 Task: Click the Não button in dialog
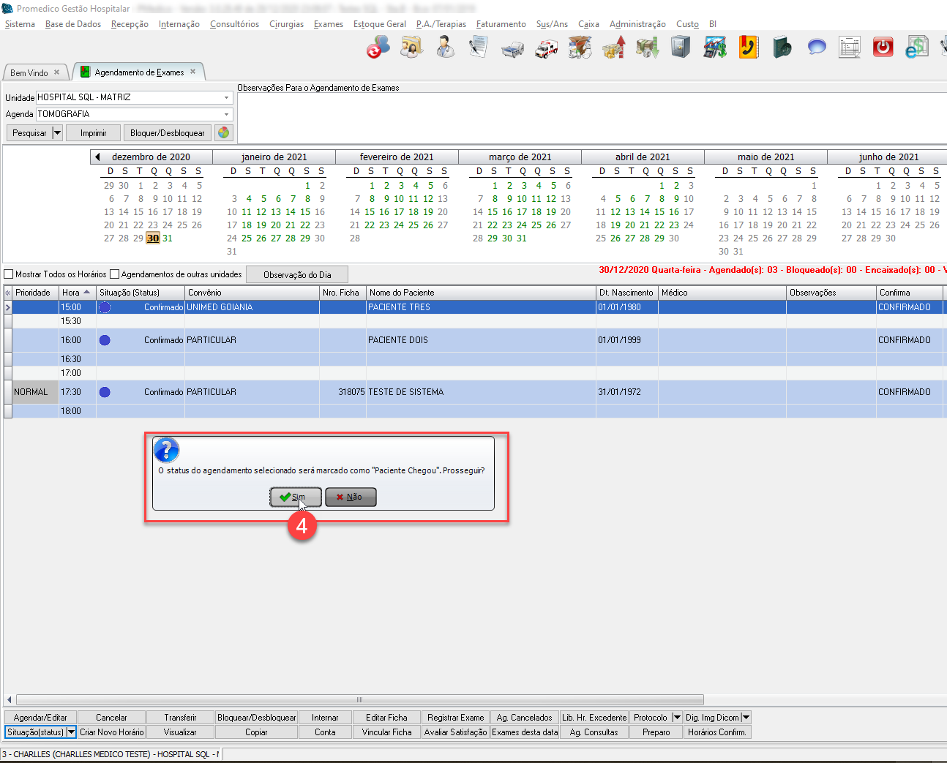click(x=351, y=497)
